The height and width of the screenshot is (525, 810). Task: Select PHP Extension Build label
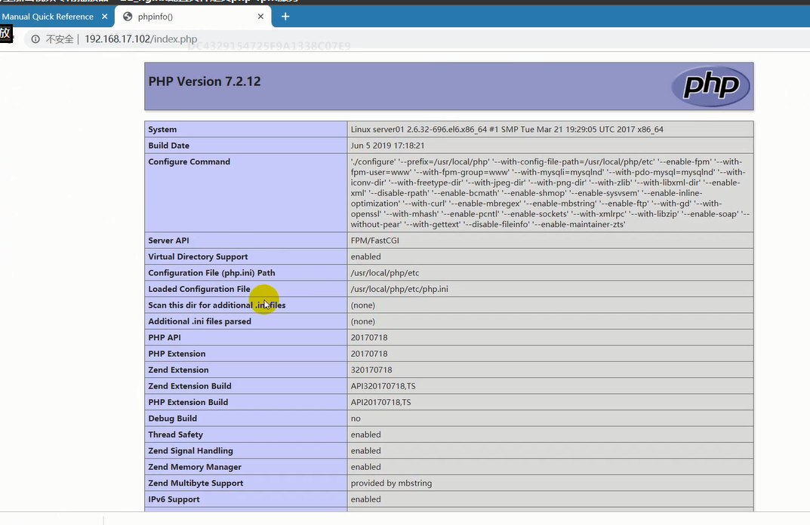[x=188, y=402]
